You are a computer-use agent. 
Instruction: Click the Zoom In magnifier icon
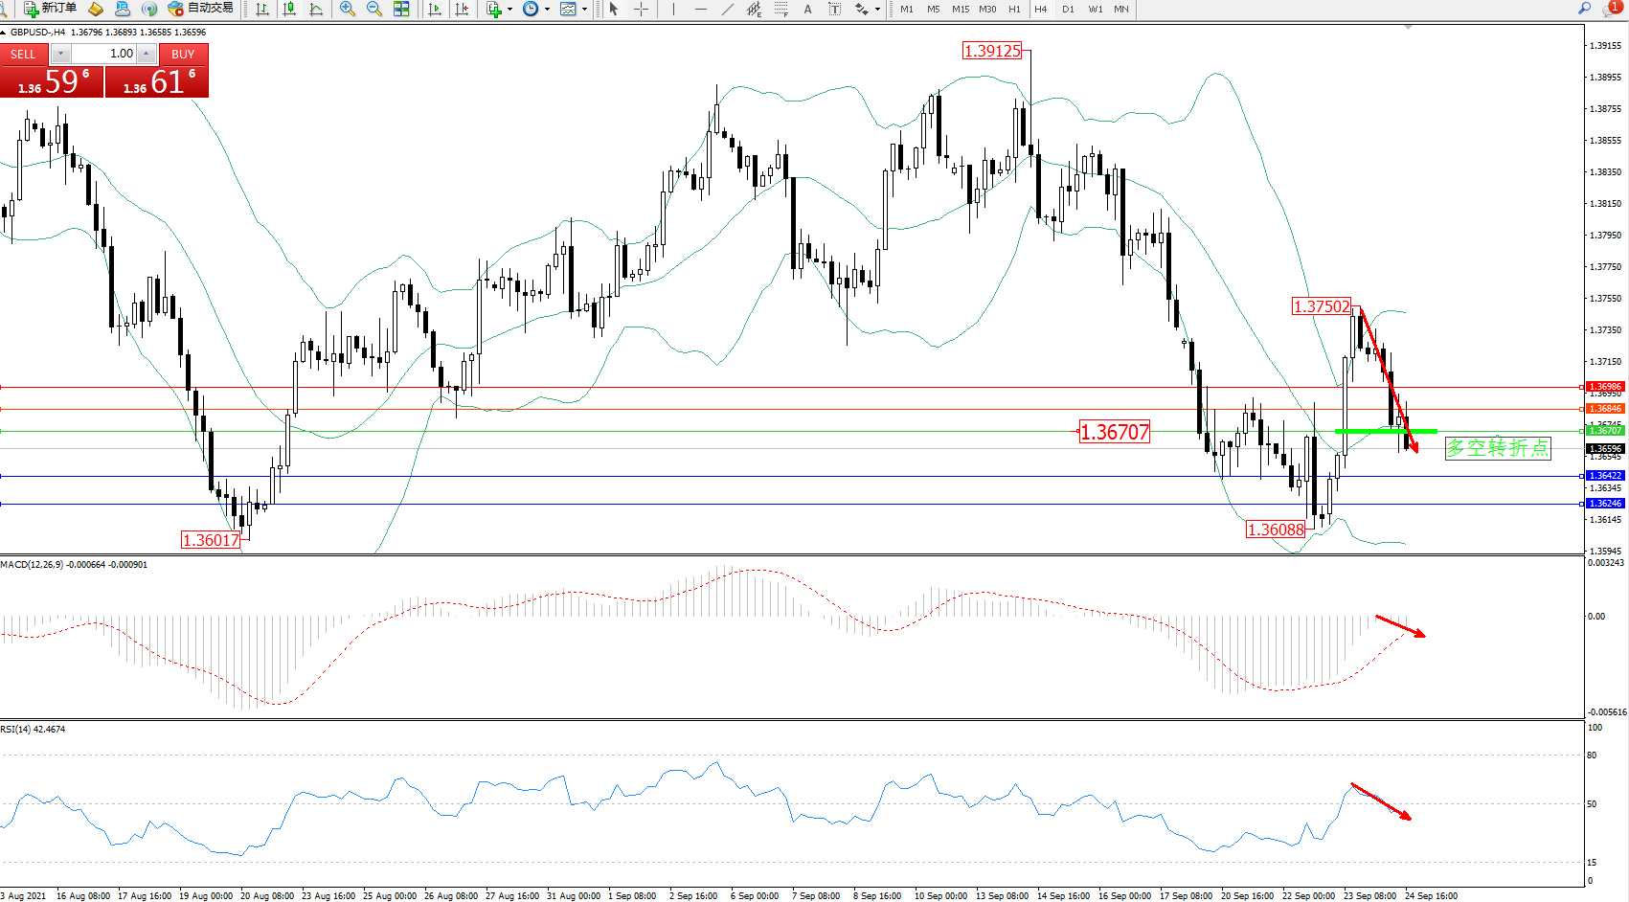[x=347, y=9]
